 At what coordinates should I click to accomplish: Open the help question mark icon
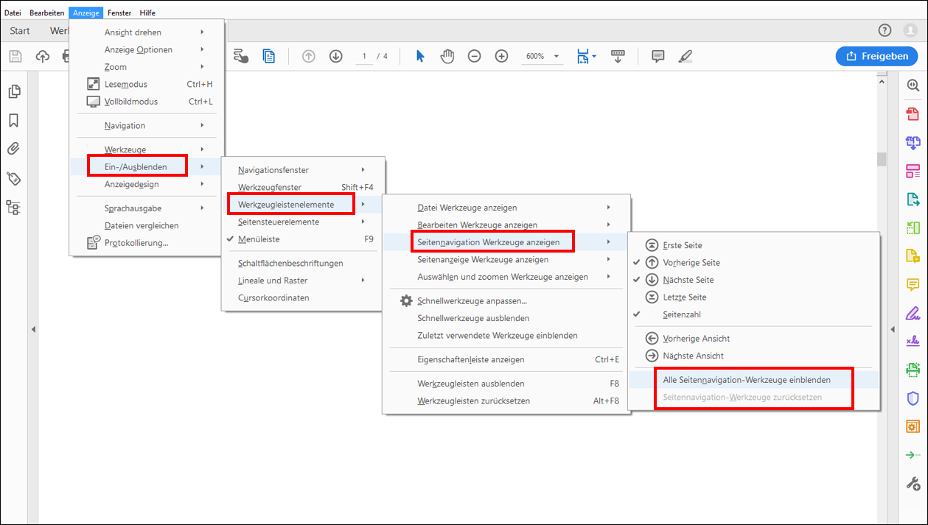point(885,30)
